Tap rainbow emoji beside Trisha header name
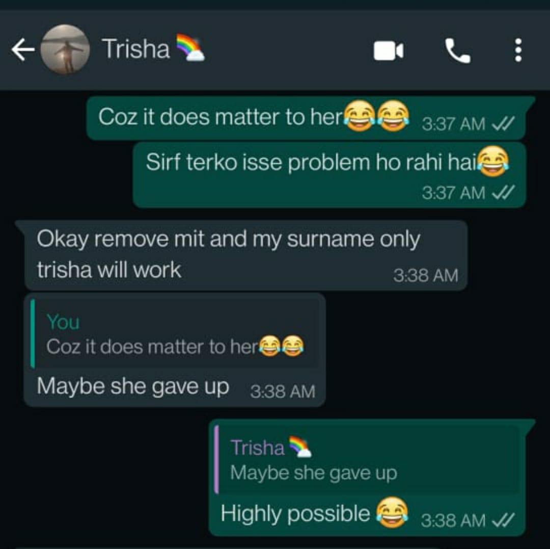 tap(190, 48)
